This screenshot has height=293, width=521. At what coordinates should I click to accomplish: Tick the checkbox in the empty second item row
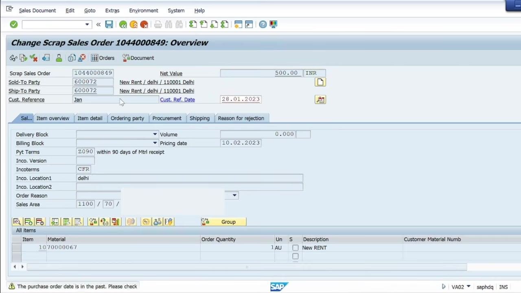click(x=296, y=256)
